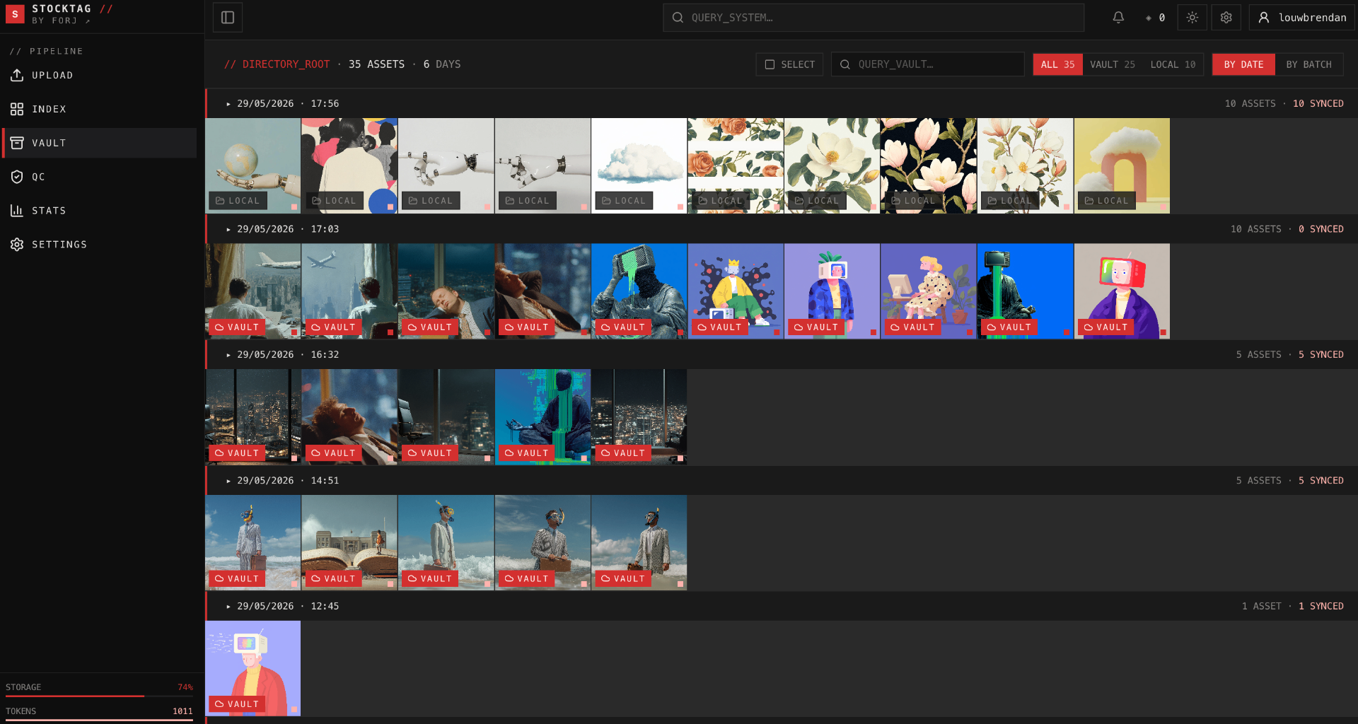Collapse the 12:45 batch group
The image size is (1358, 724).
tap(228, 607)
